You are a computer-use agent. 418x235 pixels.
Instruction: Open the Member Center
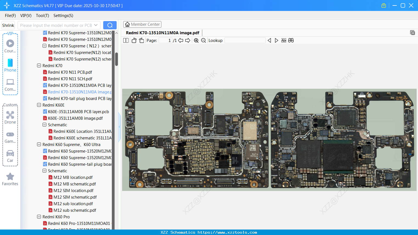(142, 24)
